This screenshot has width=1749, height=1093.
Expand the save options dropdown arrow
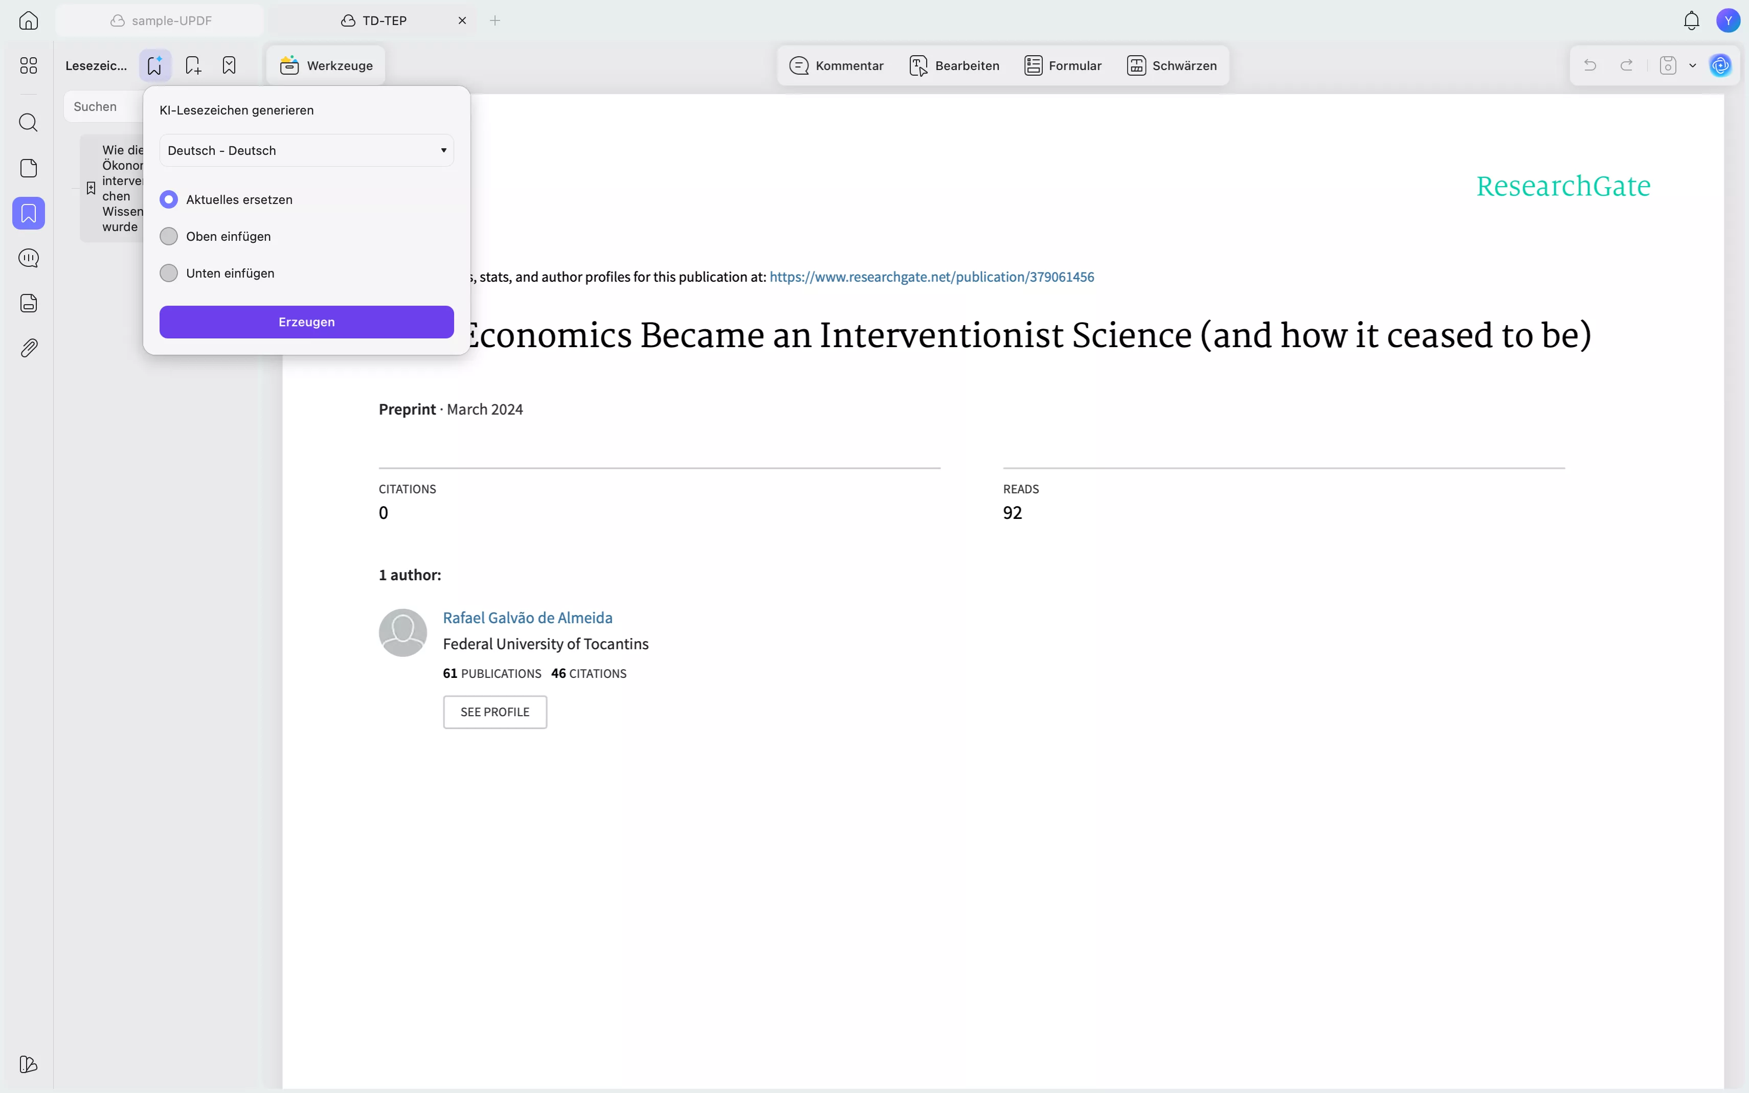pyautogui.click(x=1692, y=66)
